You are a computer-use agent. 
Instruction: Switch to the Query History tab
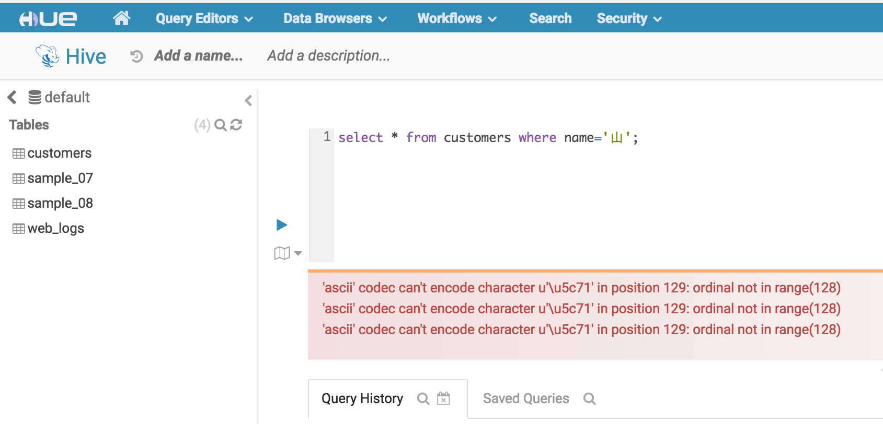pos(362,398)
